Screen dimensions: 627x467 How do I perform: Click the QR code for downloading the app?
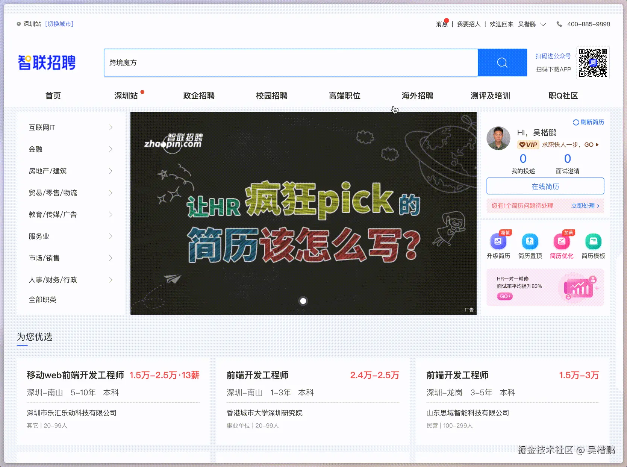point(593,63)
